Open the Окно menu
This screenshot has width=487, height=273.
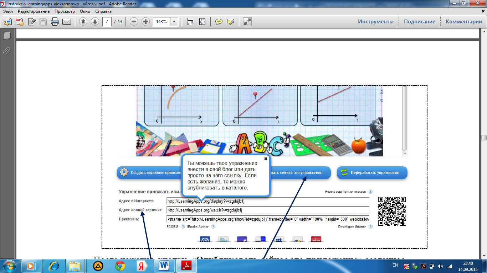point(85,11)
